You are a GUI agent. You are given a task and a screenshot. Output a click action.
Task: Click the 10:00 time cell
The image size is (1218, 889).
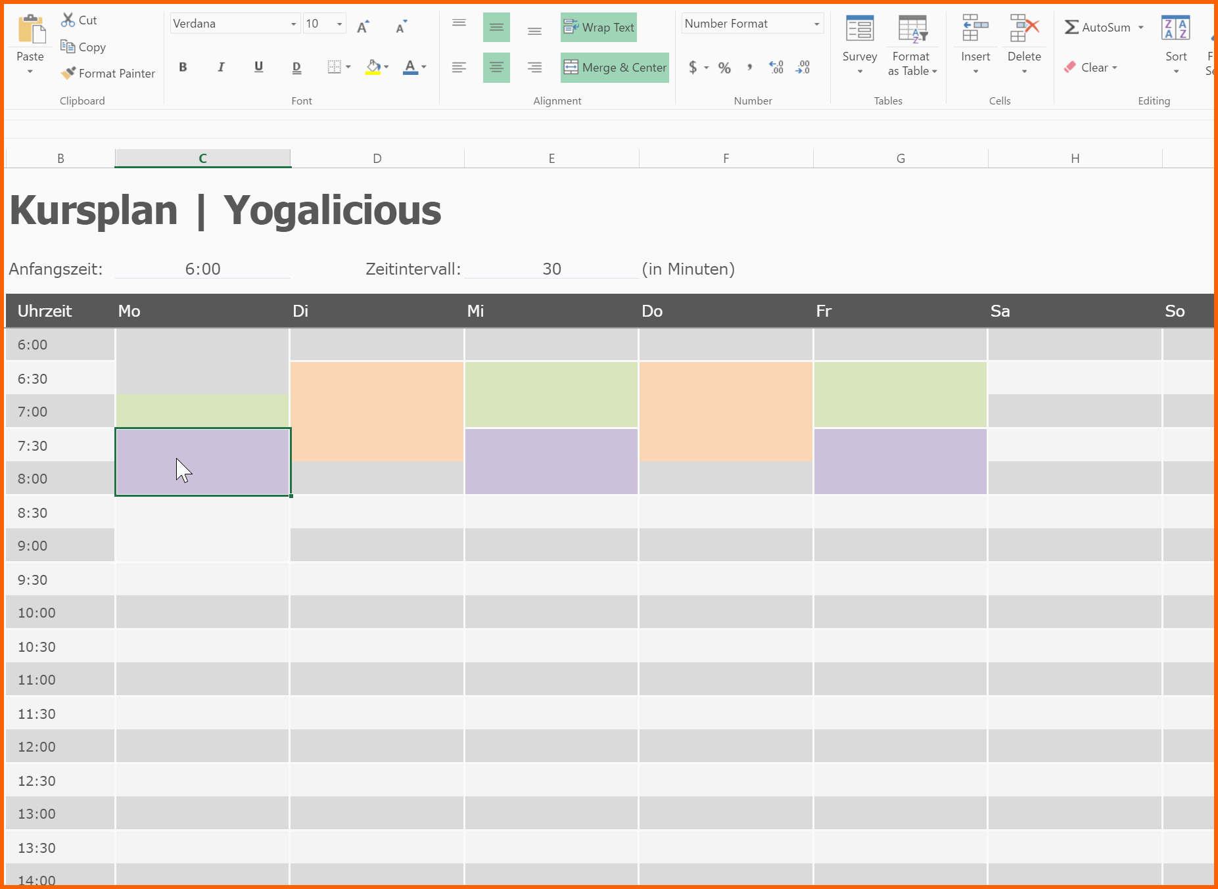[60, 612]
